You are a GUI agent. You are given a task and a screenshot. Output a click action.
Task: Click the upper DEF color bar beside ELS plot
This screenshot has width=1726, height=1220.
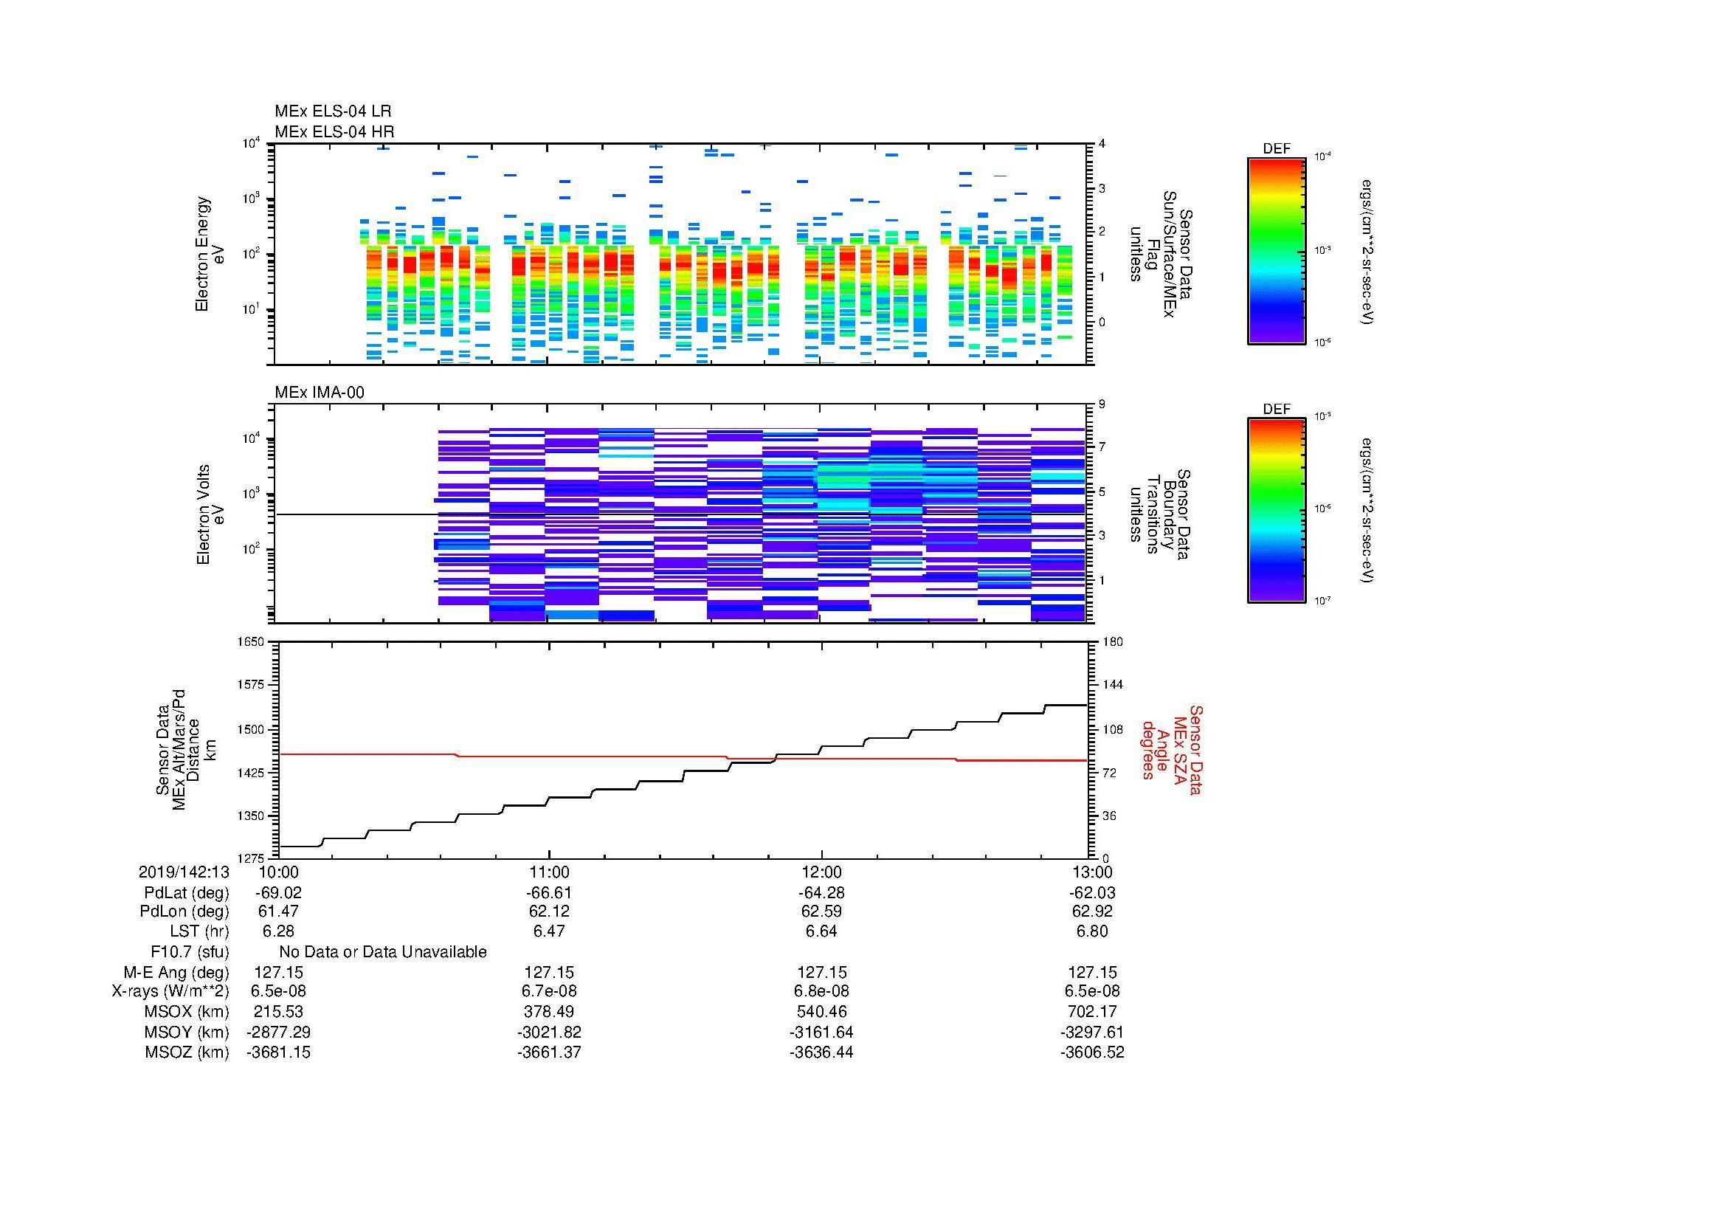1276,250
